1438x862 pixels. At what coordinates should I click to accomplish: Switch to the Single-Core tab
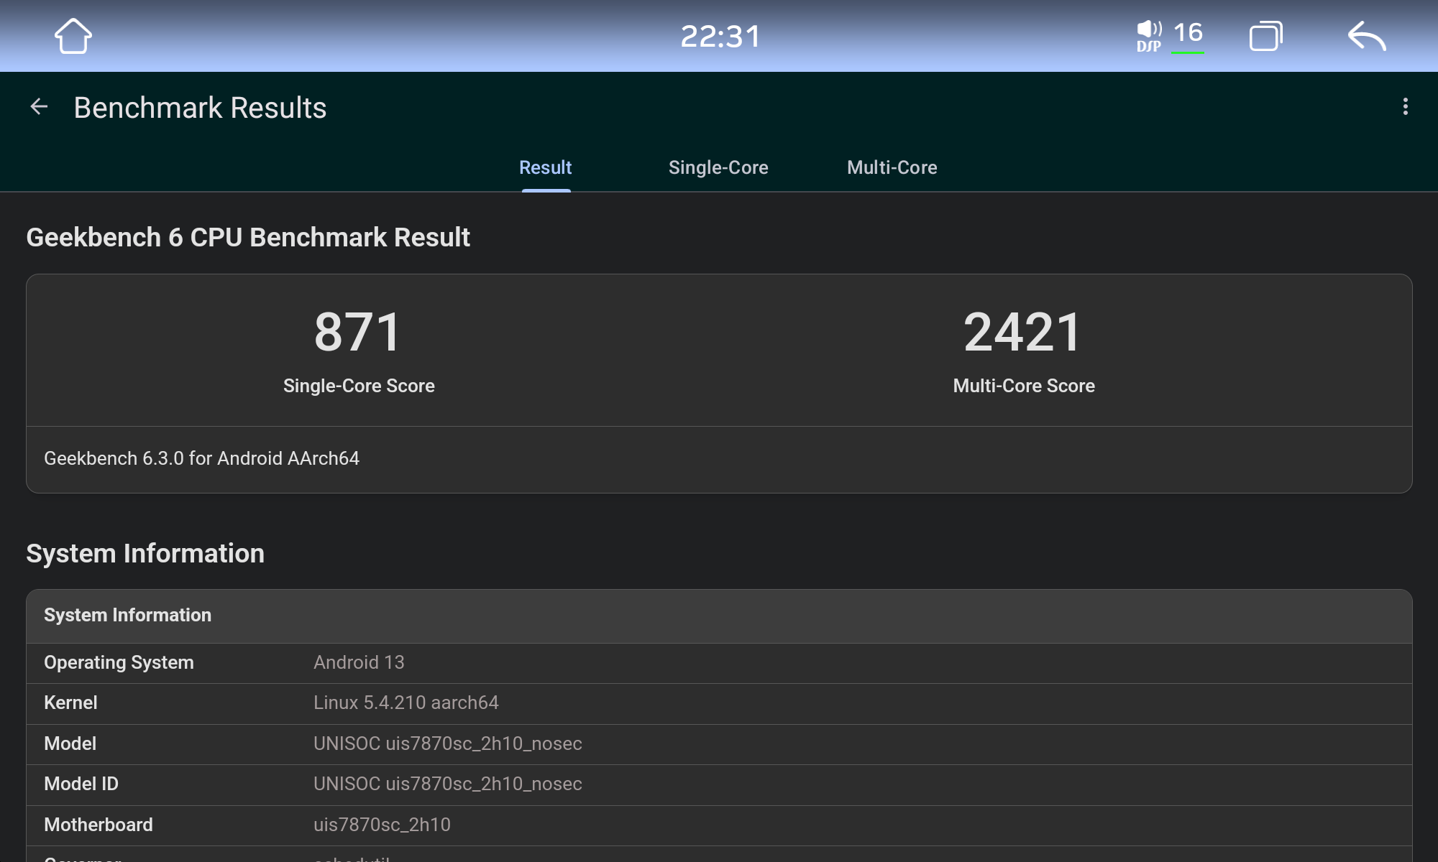pyautogui.click(x=718, y=167)
